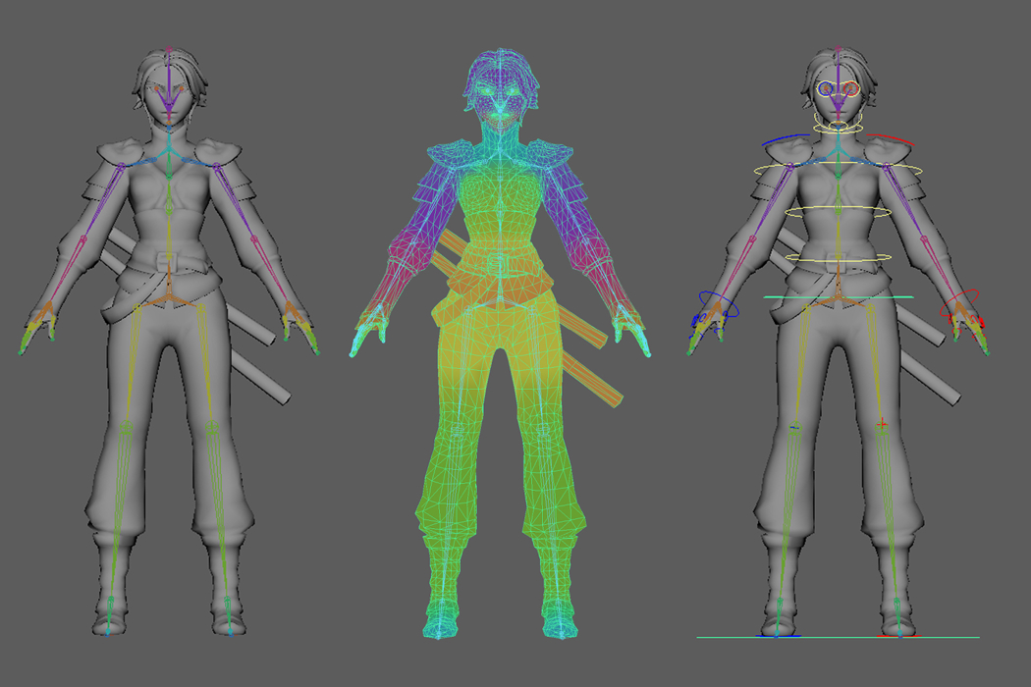This screenshot has height=687, width=1031.
Task: Pick the red cross knee control marker
Action: [882, 424]
